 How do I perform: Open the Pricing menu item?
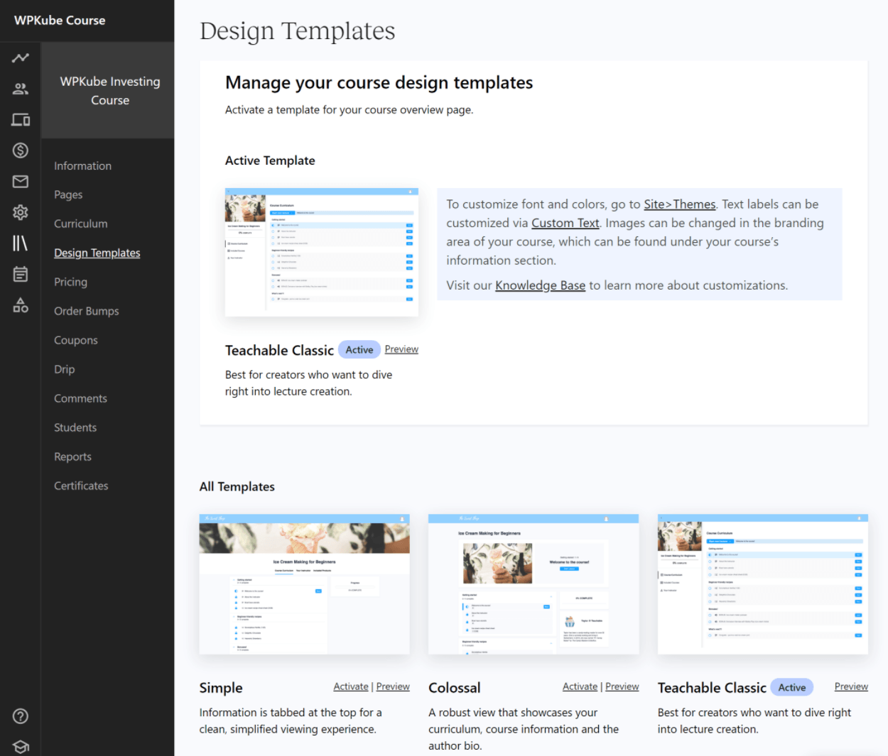70,282
